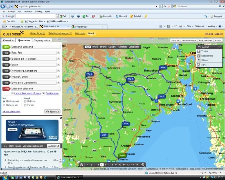Viewport: 225px width, 180px height.
Task: Click the Oversett translate icon
Action: [117, 16]
